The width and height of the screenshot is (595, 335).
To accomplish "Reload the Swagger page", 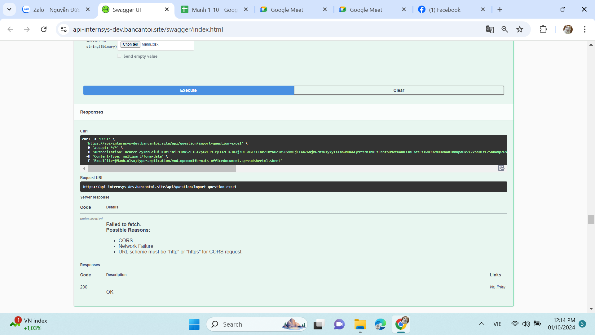I will tap(44, 29).
